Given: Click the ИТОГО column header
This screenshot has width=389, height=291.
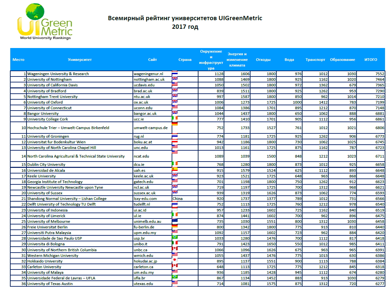Looking at the screenshot, I should 371,60.
